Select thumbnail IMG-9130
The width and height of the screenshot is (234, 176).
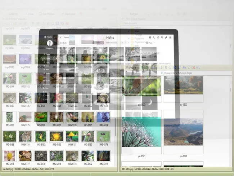10,117
